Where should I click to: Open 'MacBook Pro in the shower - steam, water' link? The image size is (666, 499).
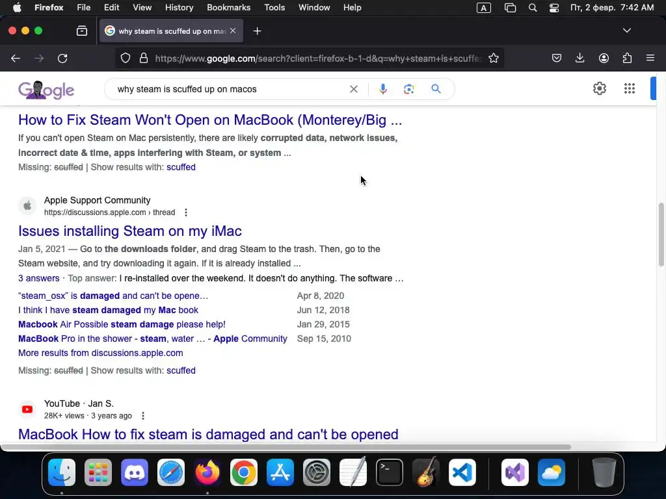152,339
